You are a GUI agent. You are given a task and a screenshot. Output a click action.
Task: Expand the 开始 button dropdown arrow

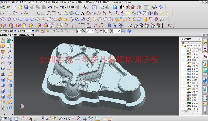click(11, 7)
